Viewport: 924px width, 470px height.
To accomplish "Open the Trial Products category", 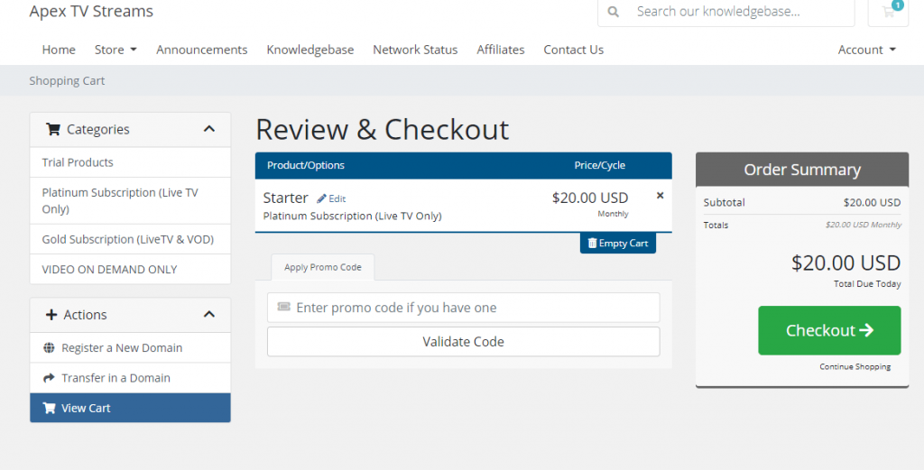I will [130, 162].
